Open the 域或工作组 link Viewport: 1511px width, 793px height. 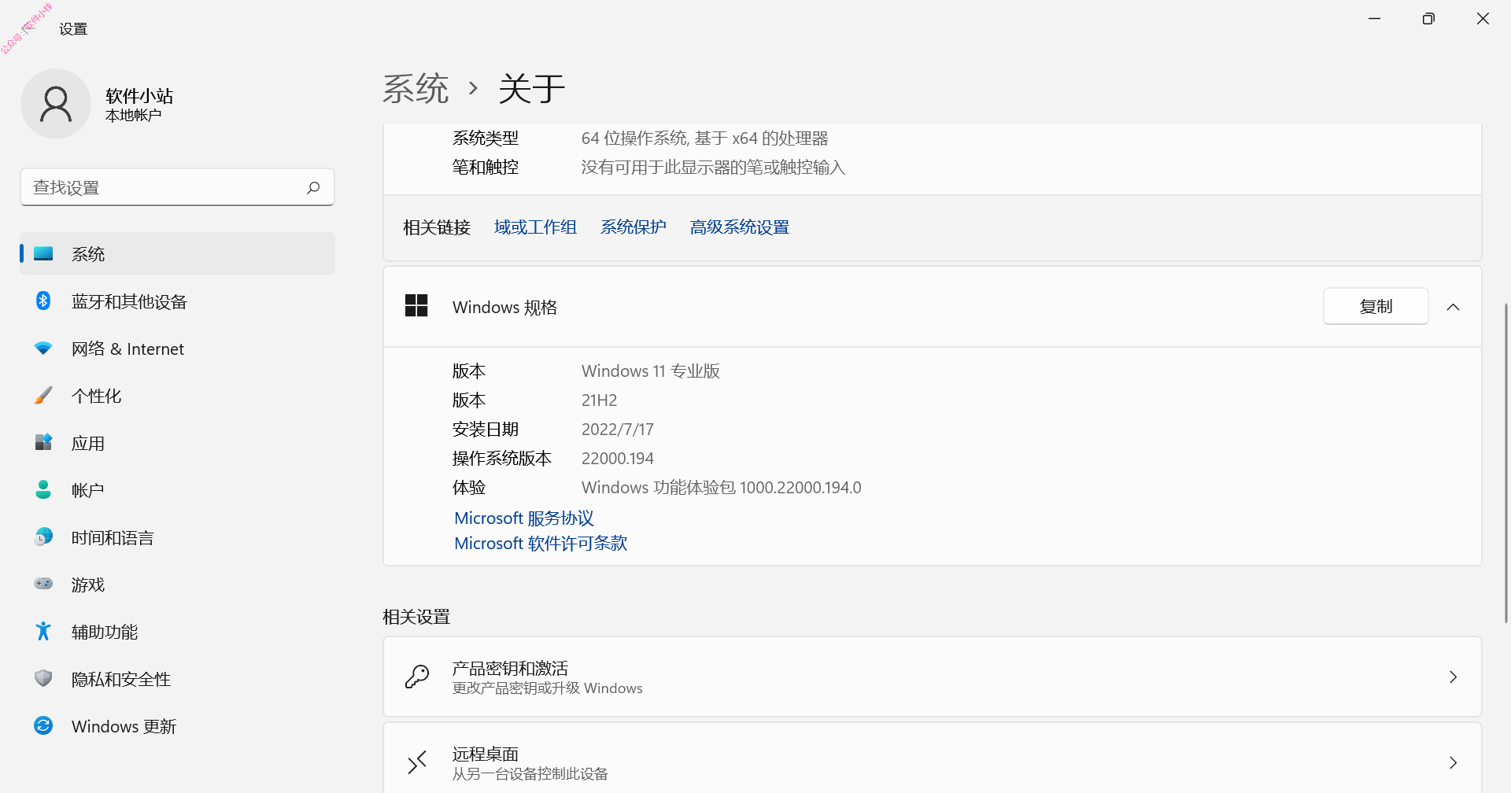(x=535, y=227)
